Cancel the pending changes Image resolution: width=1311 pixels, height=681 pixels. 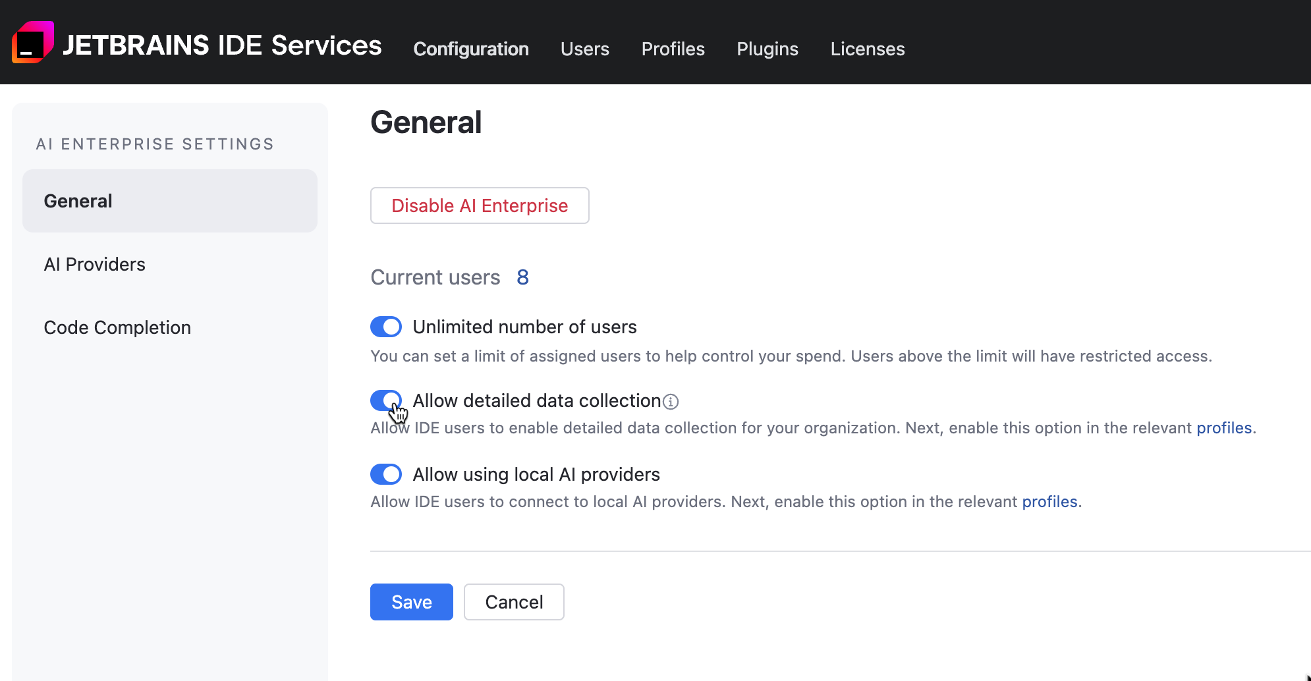514,601
